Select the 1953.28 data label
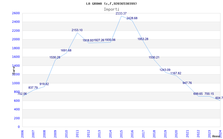The image size is (223, 139). pos(143,39)
